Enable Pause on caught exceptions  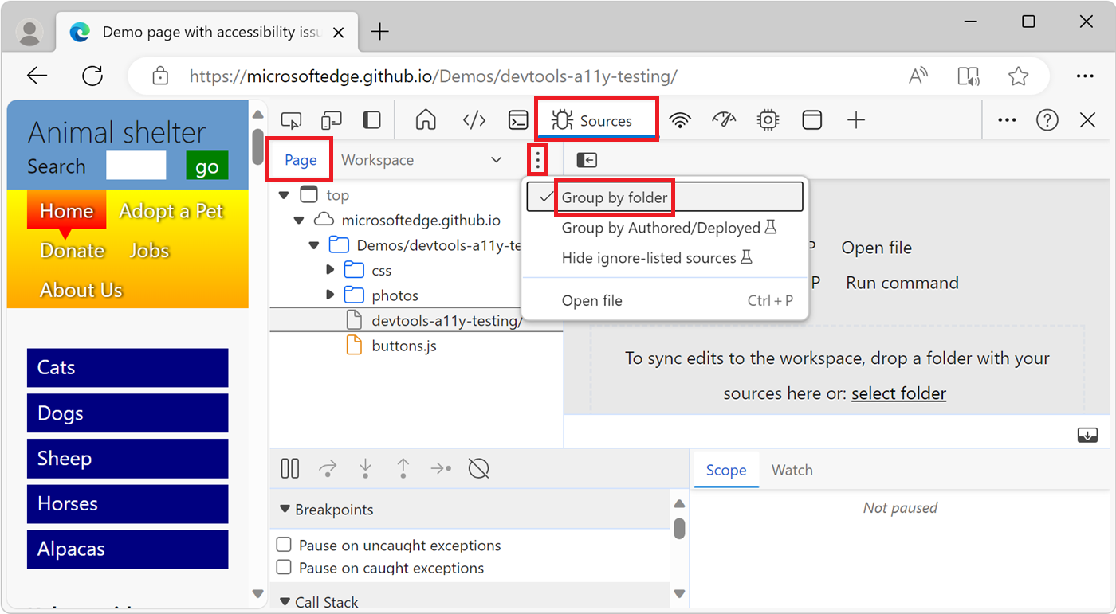tap(284, 568)
